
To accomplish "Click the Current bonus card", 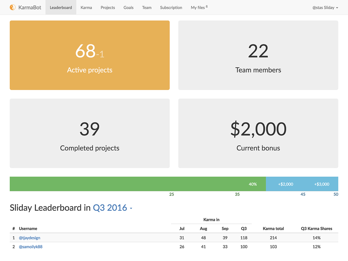I will [x=258, y=133].
